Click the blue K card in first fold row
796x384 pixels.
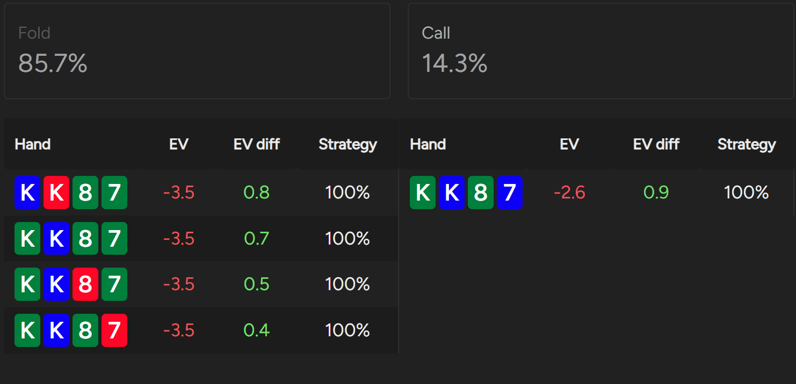27,193
